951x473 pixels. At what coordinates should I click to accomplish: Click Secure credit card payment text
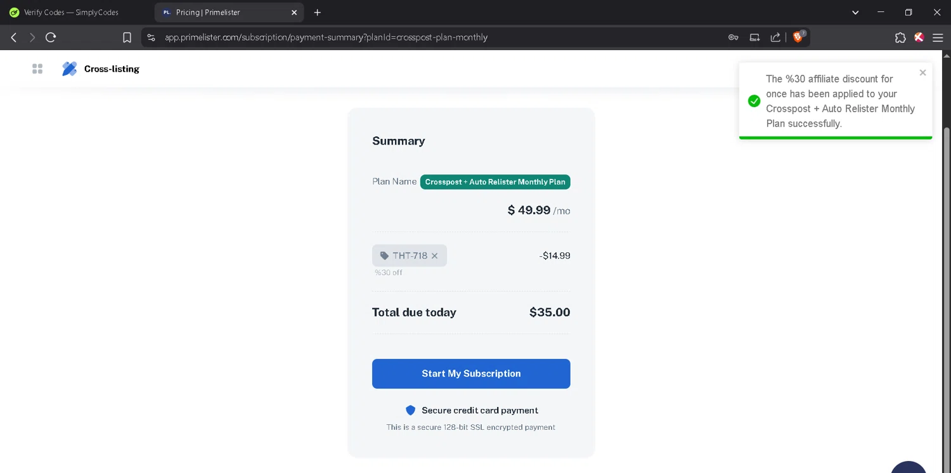tap(480, 410)
